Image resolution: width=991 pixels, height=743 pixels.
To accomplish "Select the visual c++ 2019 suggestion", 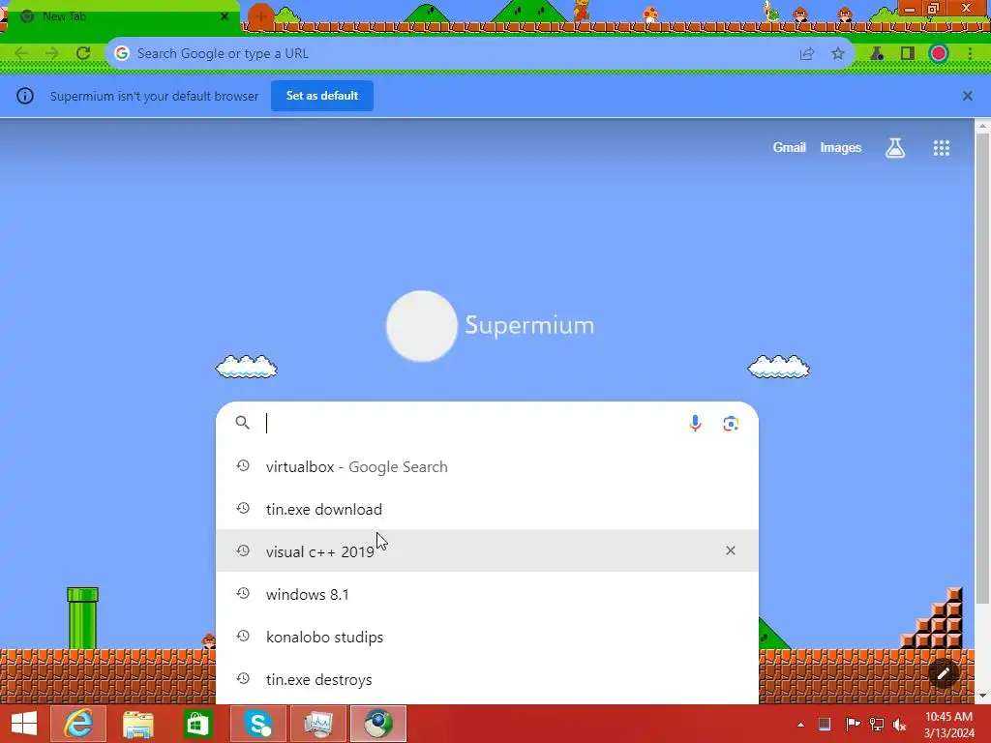I will click(x=487, y=551).
